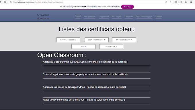
Task: Open the favorites list icon
Action: 181,2
